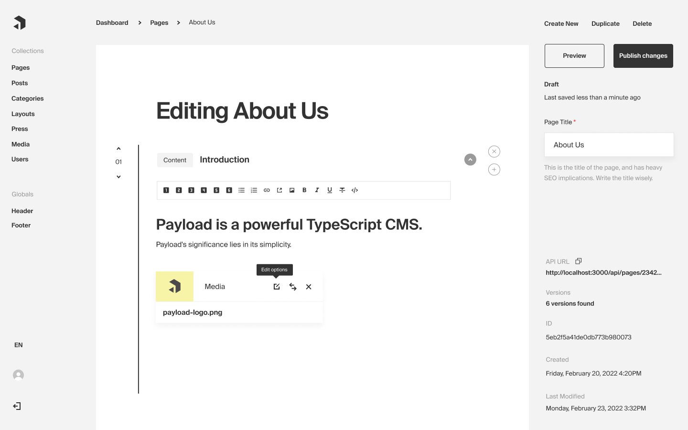Open Categories collection in sidebar
This screenshot has height=430, width=688.
point(28,98)
